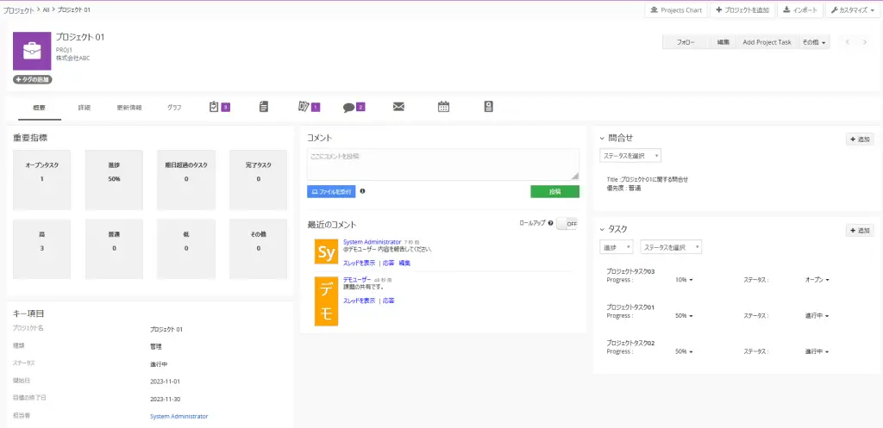Click the Add Project Task button
Screen dimensions: 883x428
(767, 42)
